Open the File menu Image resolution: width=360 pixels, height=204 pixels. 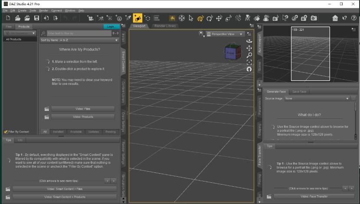tap(5, 10)
